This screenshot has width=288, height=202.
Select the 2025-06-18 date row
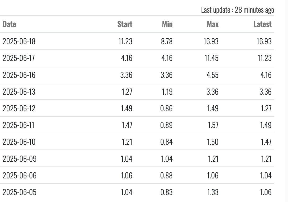point(19,41)
